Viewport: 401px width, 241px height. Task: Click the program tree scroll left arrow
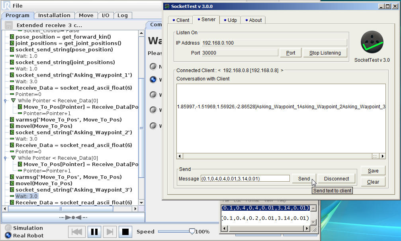pyautogui.click(x=5, y=209)
